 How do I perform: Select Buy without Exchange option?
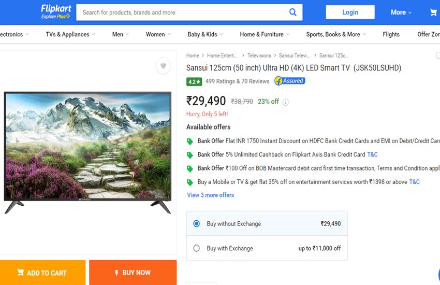click(x=196, y=224)
